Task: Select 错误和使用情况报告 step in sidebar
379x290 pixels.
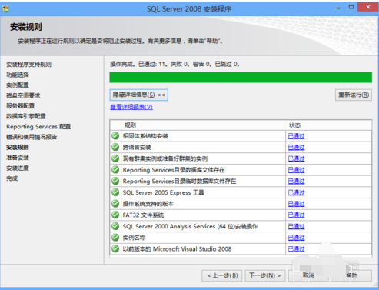Action: (32, 137)
